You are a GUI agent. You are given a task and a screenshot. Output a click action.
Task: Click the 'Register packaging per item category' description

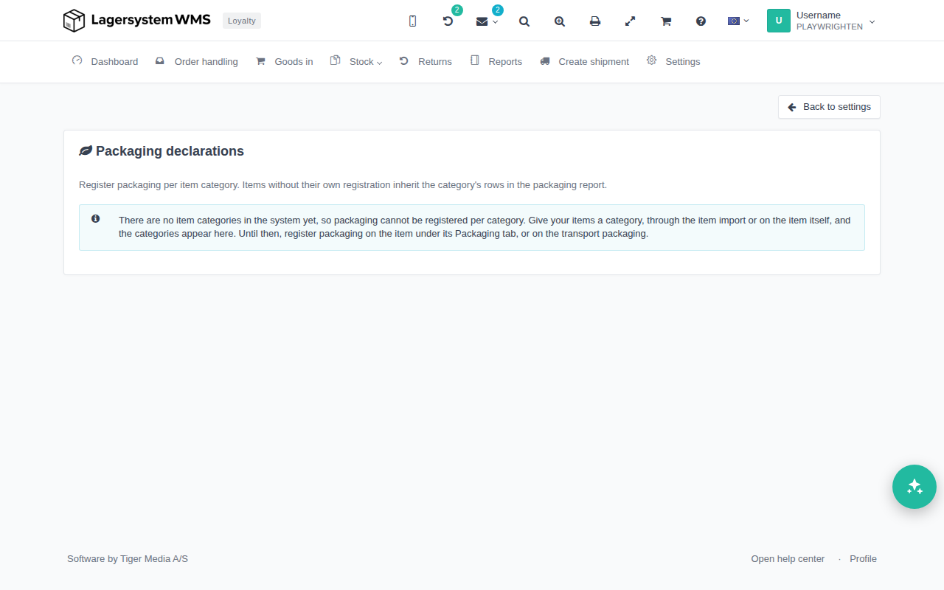[343, 185]
